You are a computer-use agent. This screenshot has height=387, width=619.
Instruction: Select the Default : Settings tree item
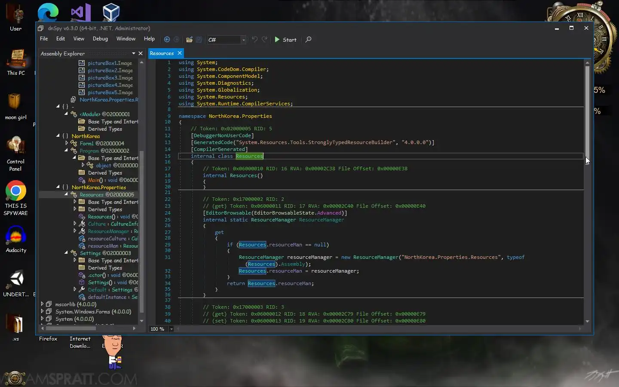click(113, 290)
